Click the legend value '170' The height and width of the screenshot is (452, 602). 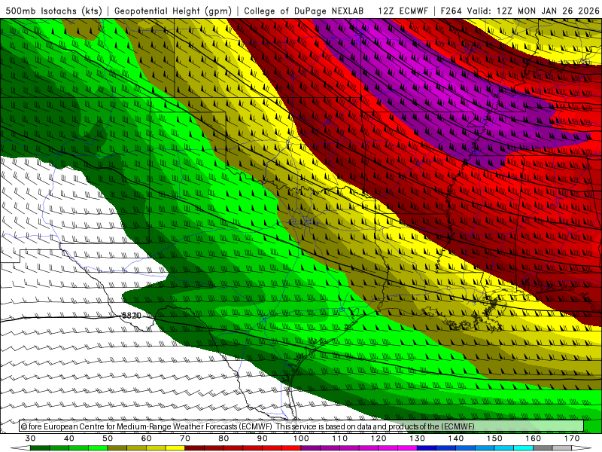tap(572, 438)
